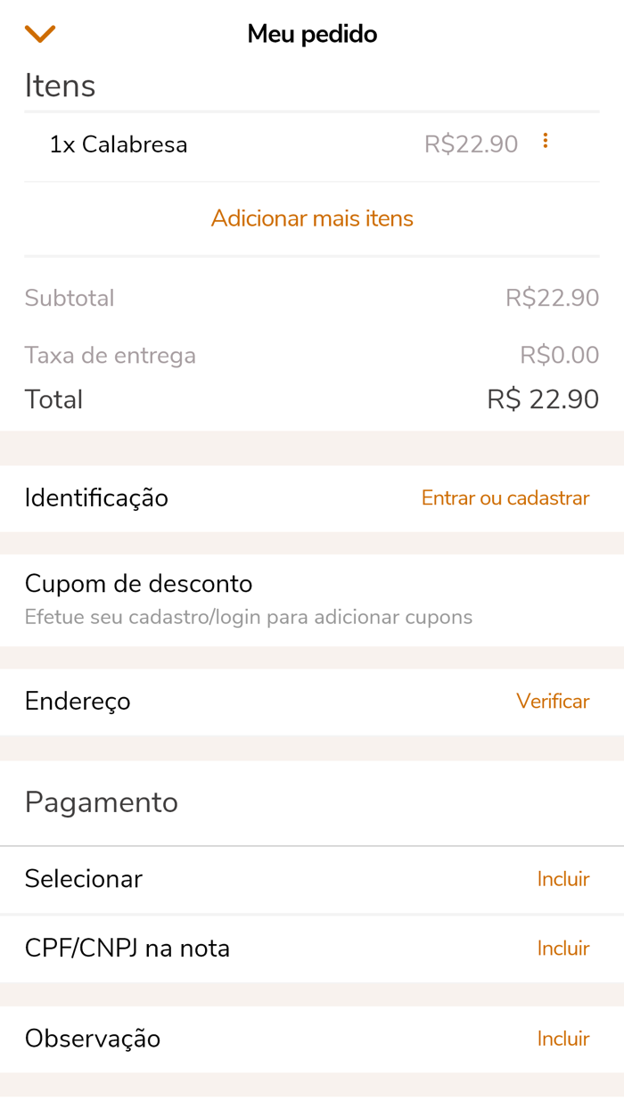Click Incluir to select a payment method
The width and height of the screenshot is (624, 1109).
point(563,878)
